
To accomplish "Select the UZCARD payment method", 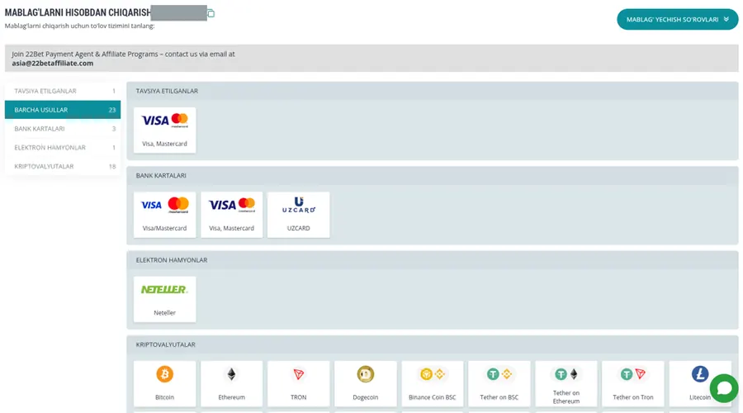I will [299, 214].
